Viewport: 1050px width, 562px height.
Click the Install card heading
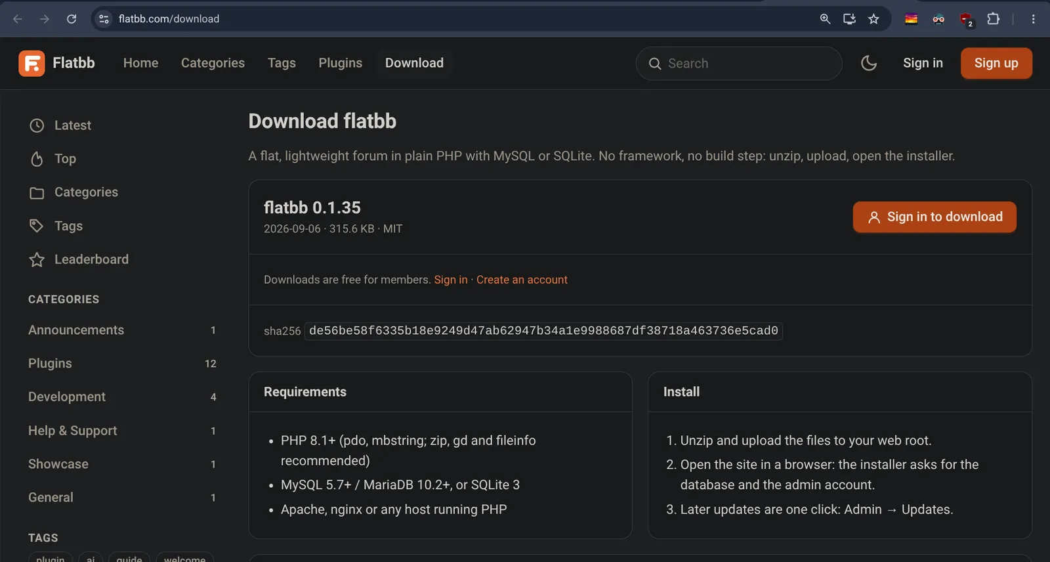(x=681, y=392)
